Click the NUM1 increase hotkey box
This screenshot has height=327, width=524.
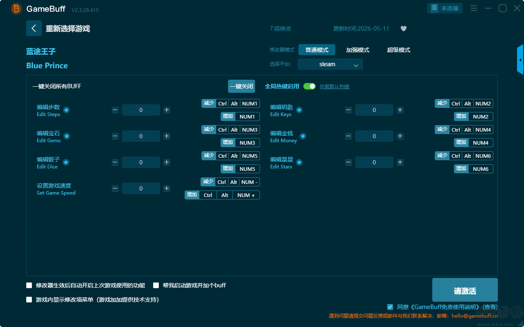240,116
